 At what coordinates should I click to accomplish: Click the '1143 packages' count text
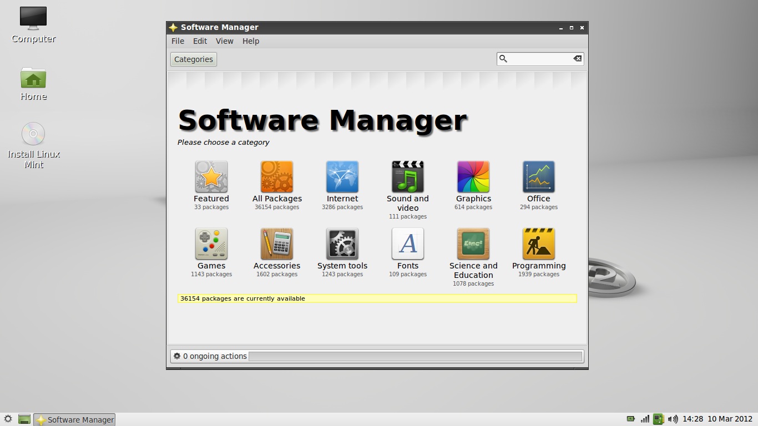point(211,274)
